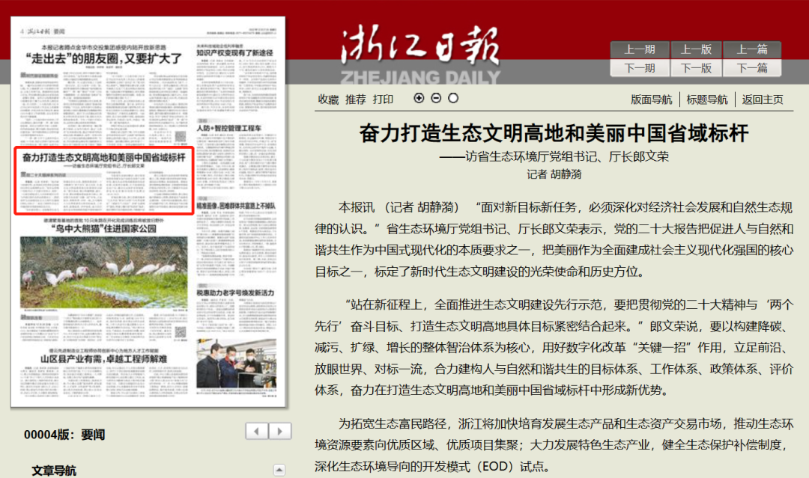Click 推荐 to recommend the article
The image size is (809, 478).
(355, 99)
